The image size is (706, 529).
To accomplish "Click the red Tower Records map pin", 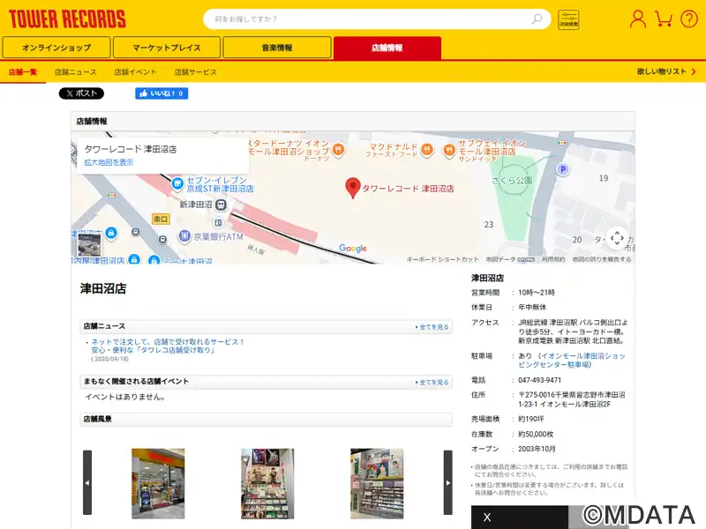I will (x=352, y=188).
